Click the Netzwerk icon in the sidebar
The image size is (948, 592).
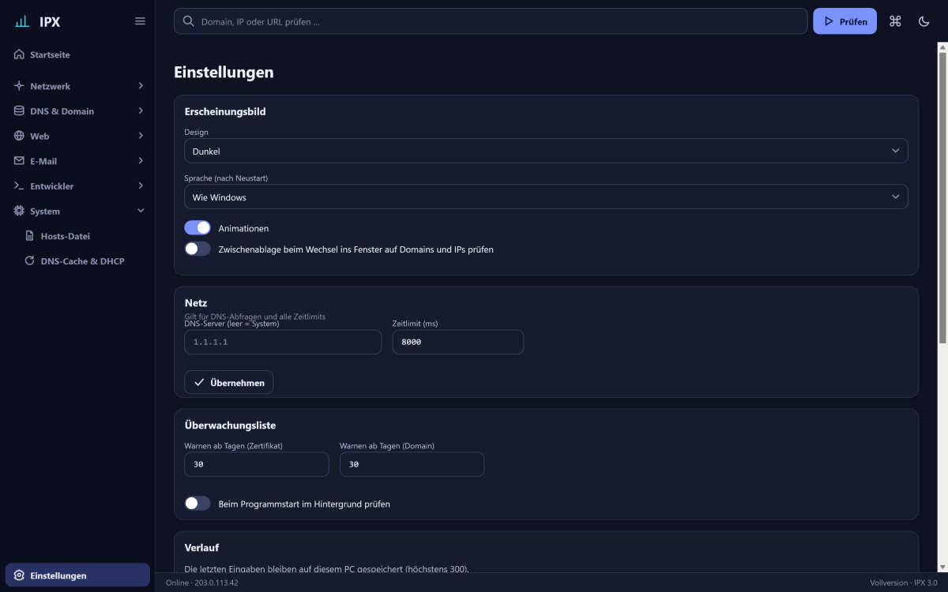pyautogui.click(x=19, y=86)
